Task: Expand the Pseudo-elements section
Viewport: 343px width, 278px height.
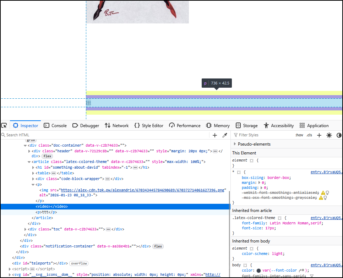Action: click(x=235, y=144)
